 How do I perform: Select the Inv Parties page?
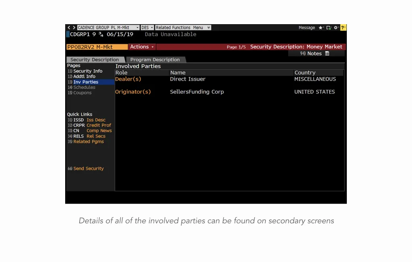point(90,82)
